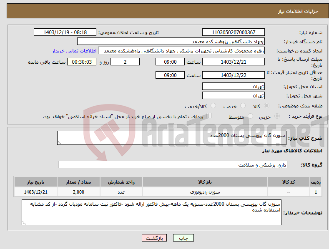This screenshot has height=249, width=329.
Task: Toggle the اسناد خزانه اسلامی payment checkbox
Action: (209, 116)
